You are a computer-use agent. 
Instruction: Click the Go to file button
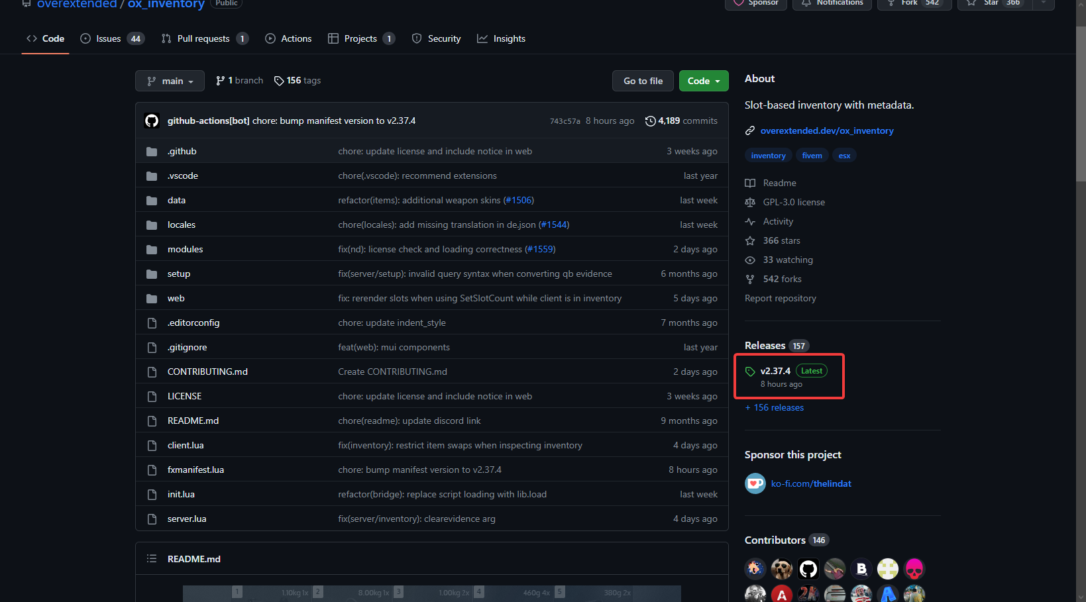[643, 81]
